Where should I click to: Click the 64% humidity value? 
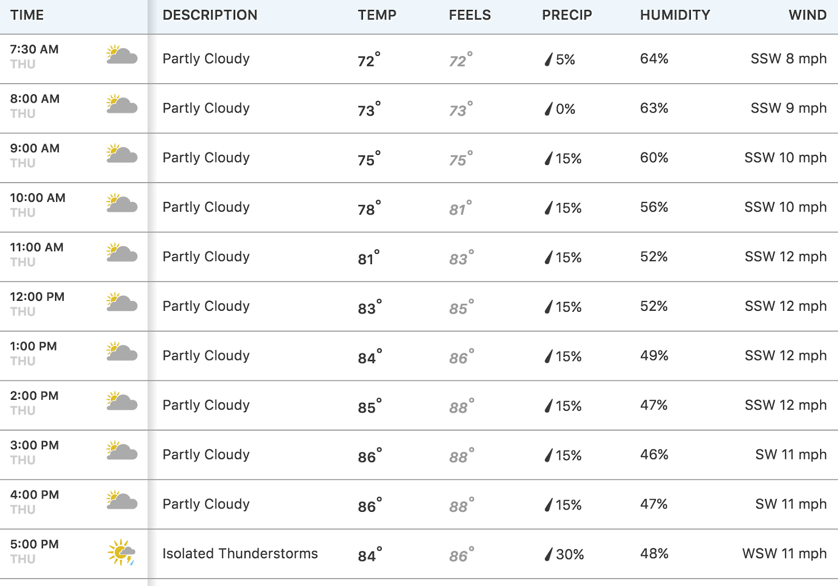coord(654,59)
